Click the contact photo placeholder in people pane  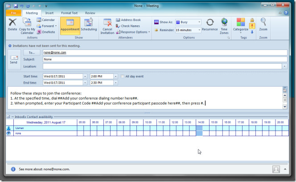[276, 169]
